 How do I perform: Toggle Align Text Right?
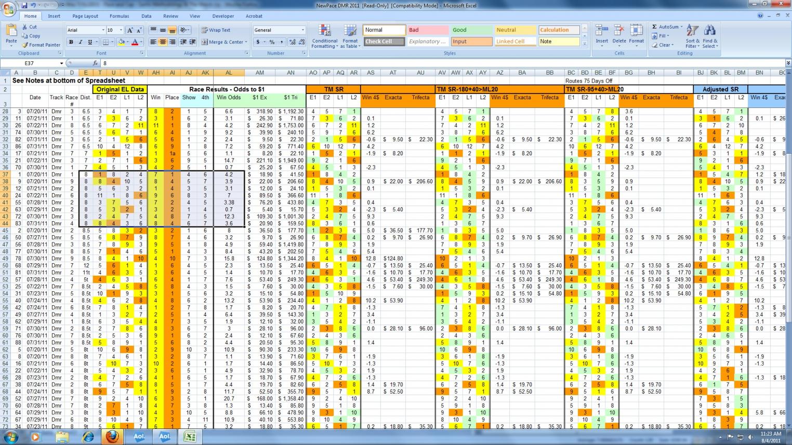pyautogui.click(x=172, y=42)
